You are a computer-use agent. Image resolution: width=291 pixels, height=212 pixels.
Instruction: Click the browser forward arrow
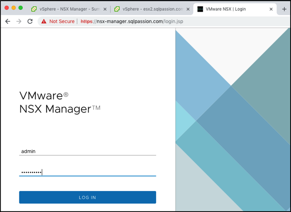pyautogui.click(x=19, y=21)
